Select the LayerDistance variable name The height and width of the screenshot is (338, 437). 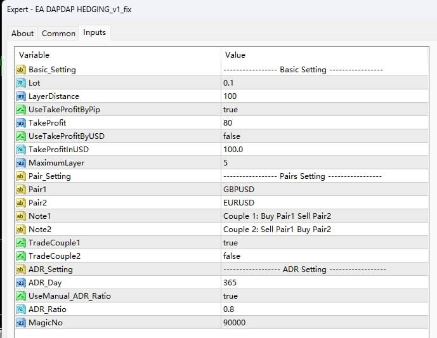point(54,96)
